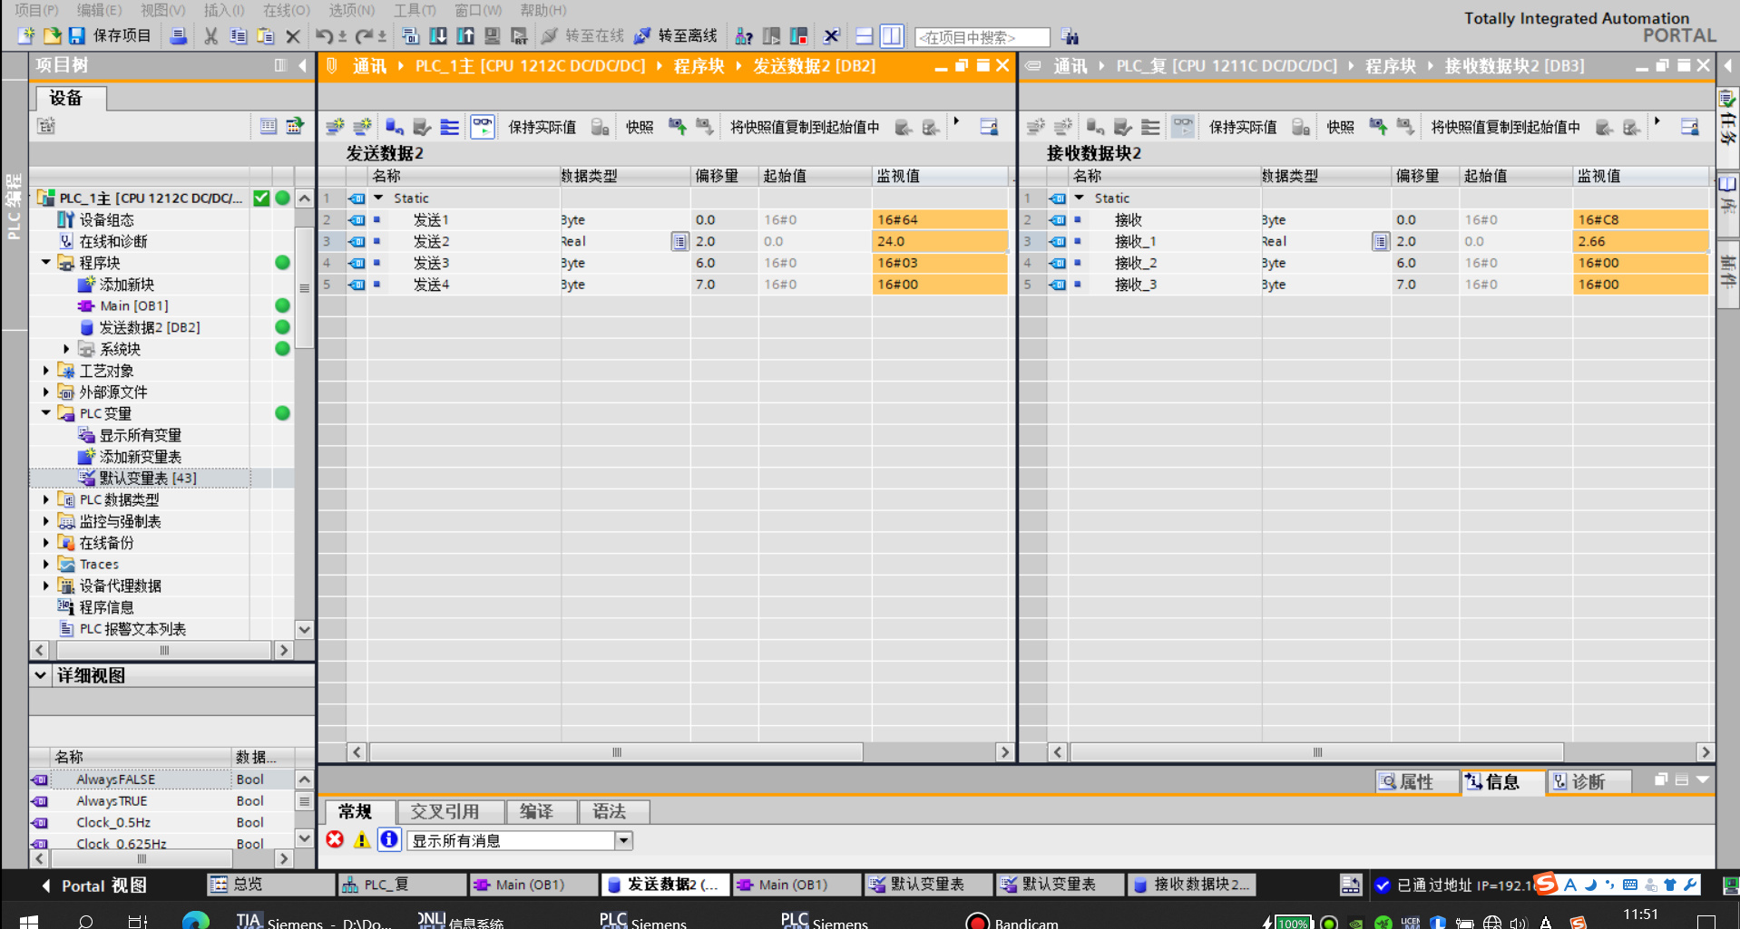Open the 诊断 tab
Viewport: 1740px width, 929px height.
click(x=1588, y=781)
